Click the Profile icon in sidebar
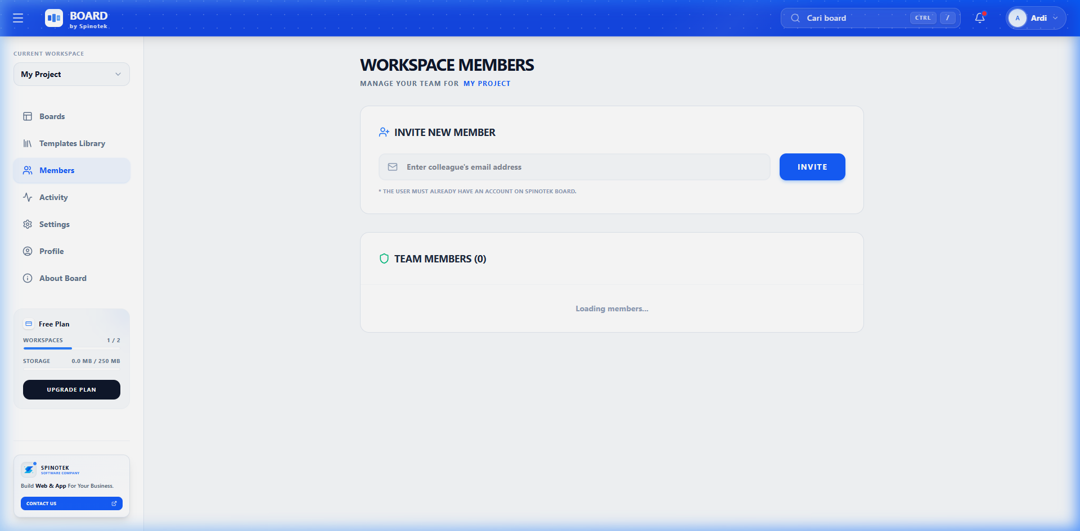The width and height of the screenshot is (1080, 531). click(28, 251)
